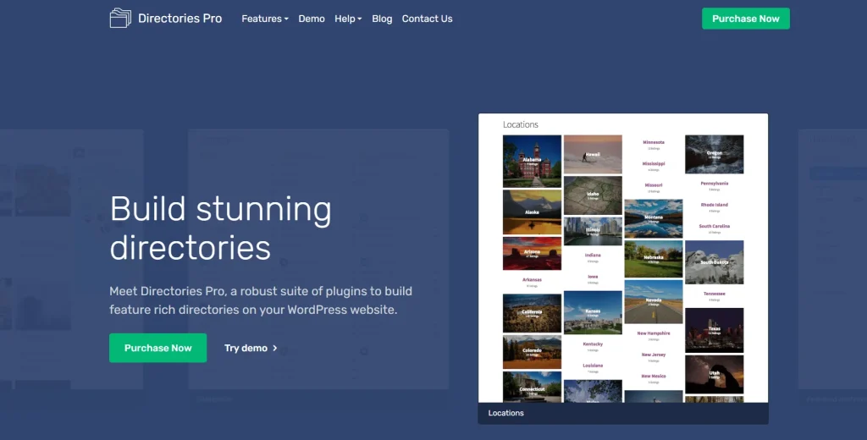Open the Alabama location thumbnail

(x=532, y=161)
